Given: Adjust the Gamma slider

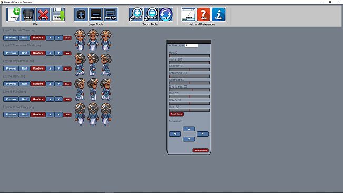Looking at the screenshot, I should tap(189, 70).
